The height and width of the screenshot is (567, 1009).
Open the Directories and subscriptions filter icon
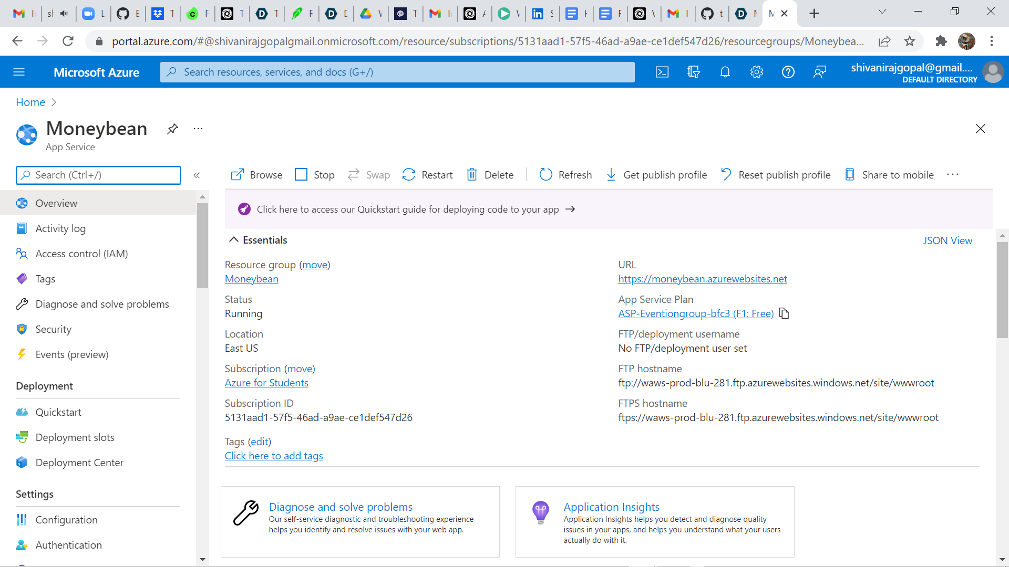[694, 72]
